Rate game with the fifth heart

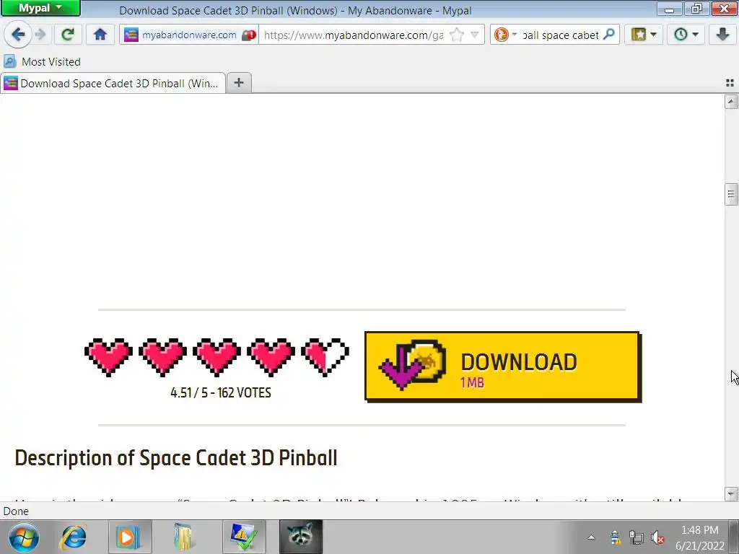[325, 357]
